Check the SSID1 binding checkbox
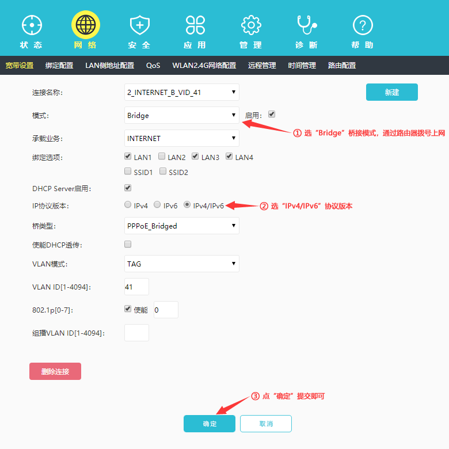 (128, 171)
